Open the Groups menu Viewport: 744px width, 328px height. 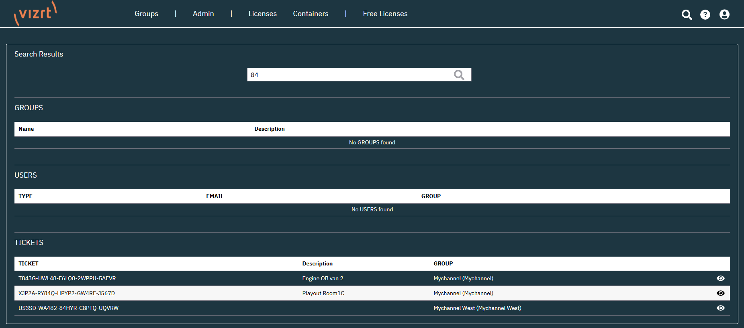point(146,14)
